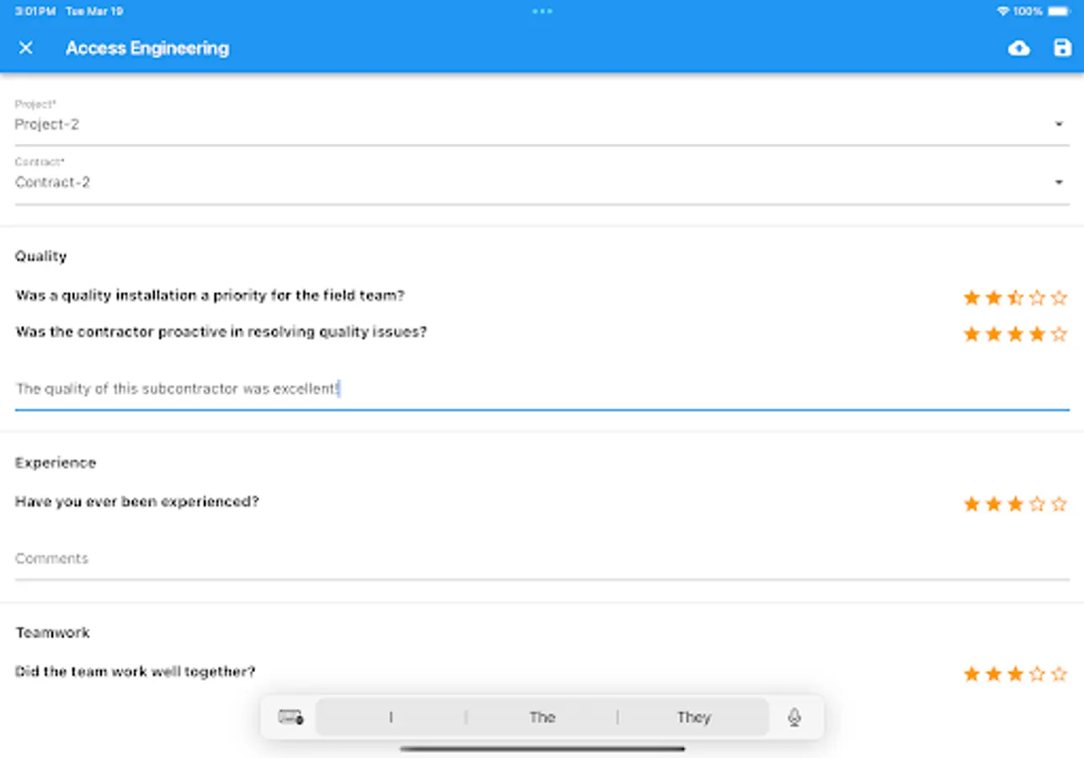Insert the predictive word The
This screenshot has width=1084, height=758.
coord(542,717)
